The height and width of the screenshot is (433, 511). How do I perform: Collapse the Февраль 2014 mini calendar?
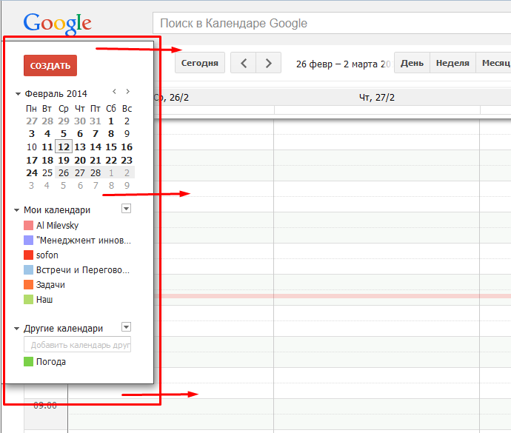tap(18, 94)
